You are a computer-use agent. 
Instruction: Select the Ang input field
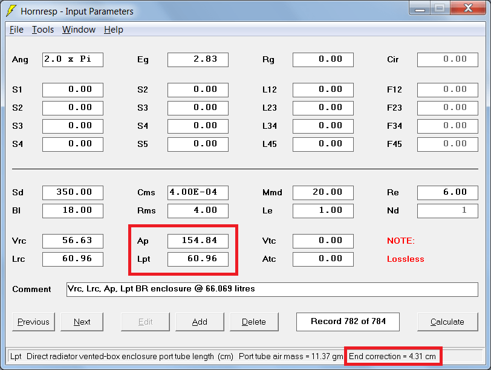pos(73,60)
